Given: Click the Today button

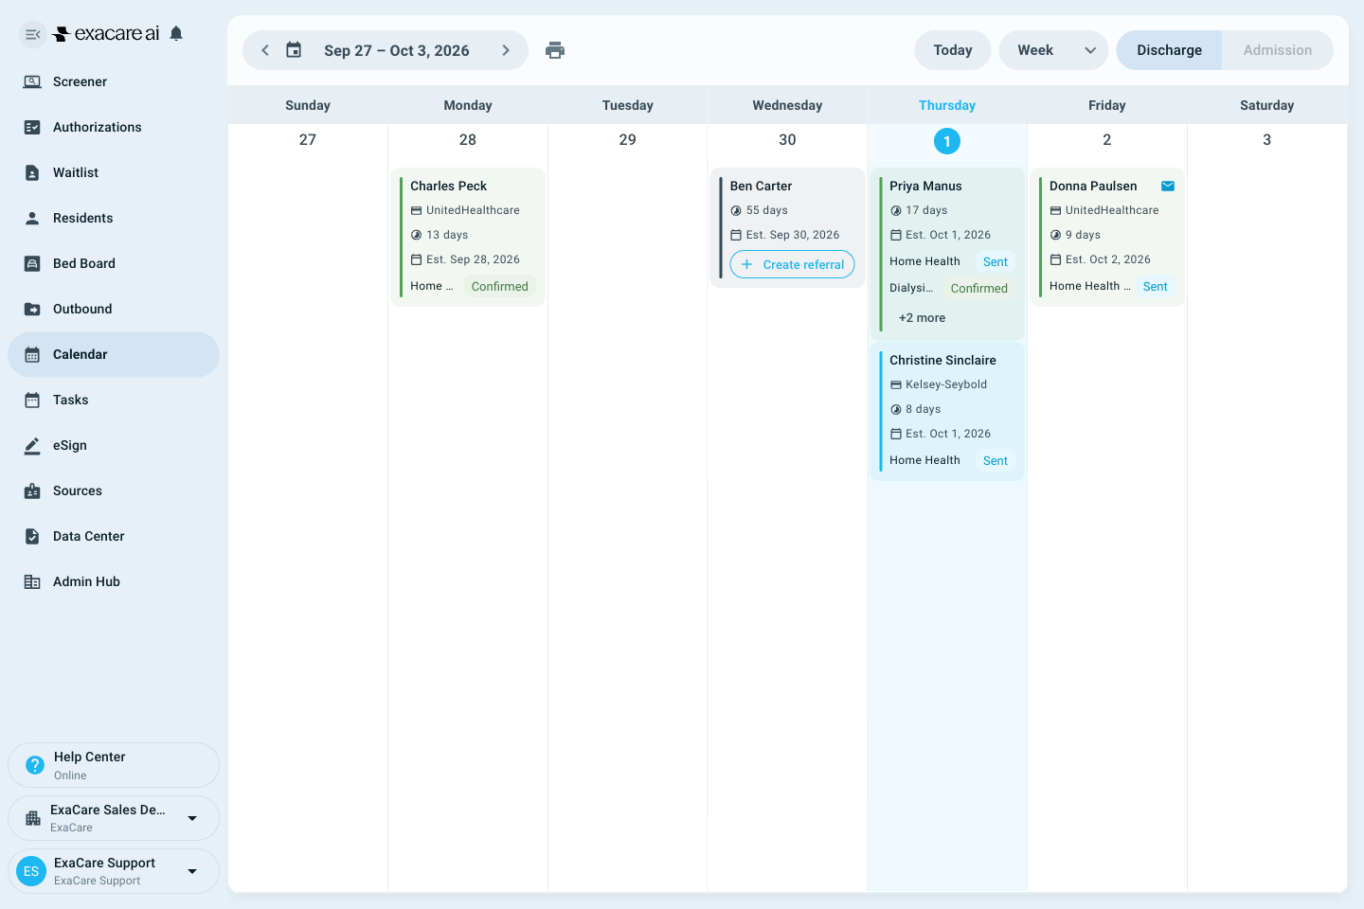Looking at the screenshot, I should [953, 50].
